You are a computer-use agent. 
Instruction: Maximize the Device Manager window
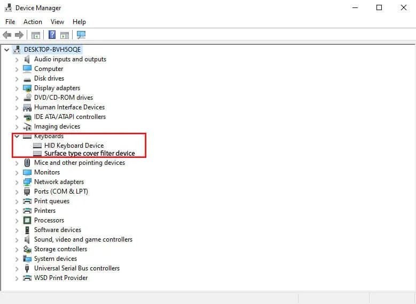[379, 7]
